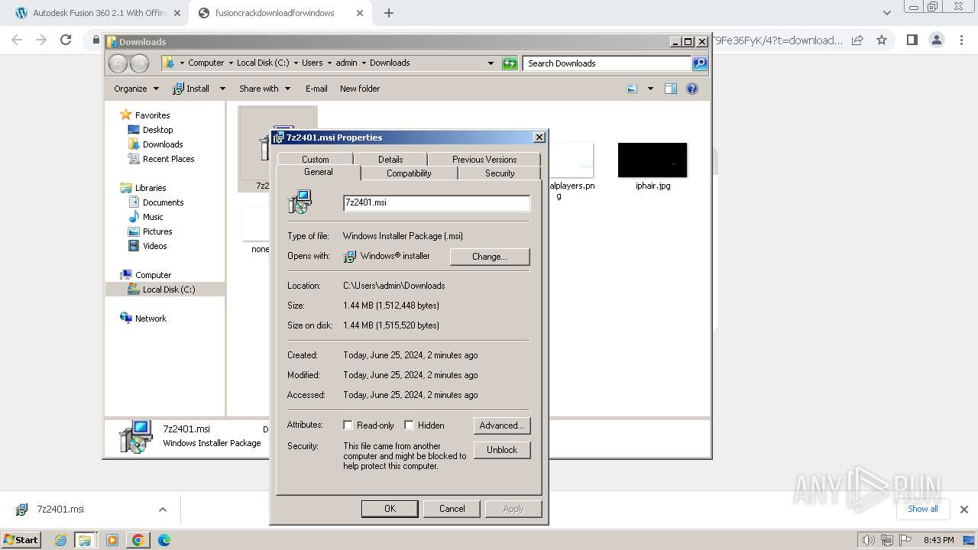Select Network in navigation pane
This screenshot has height=550, width=978.
tap(143, 319)
